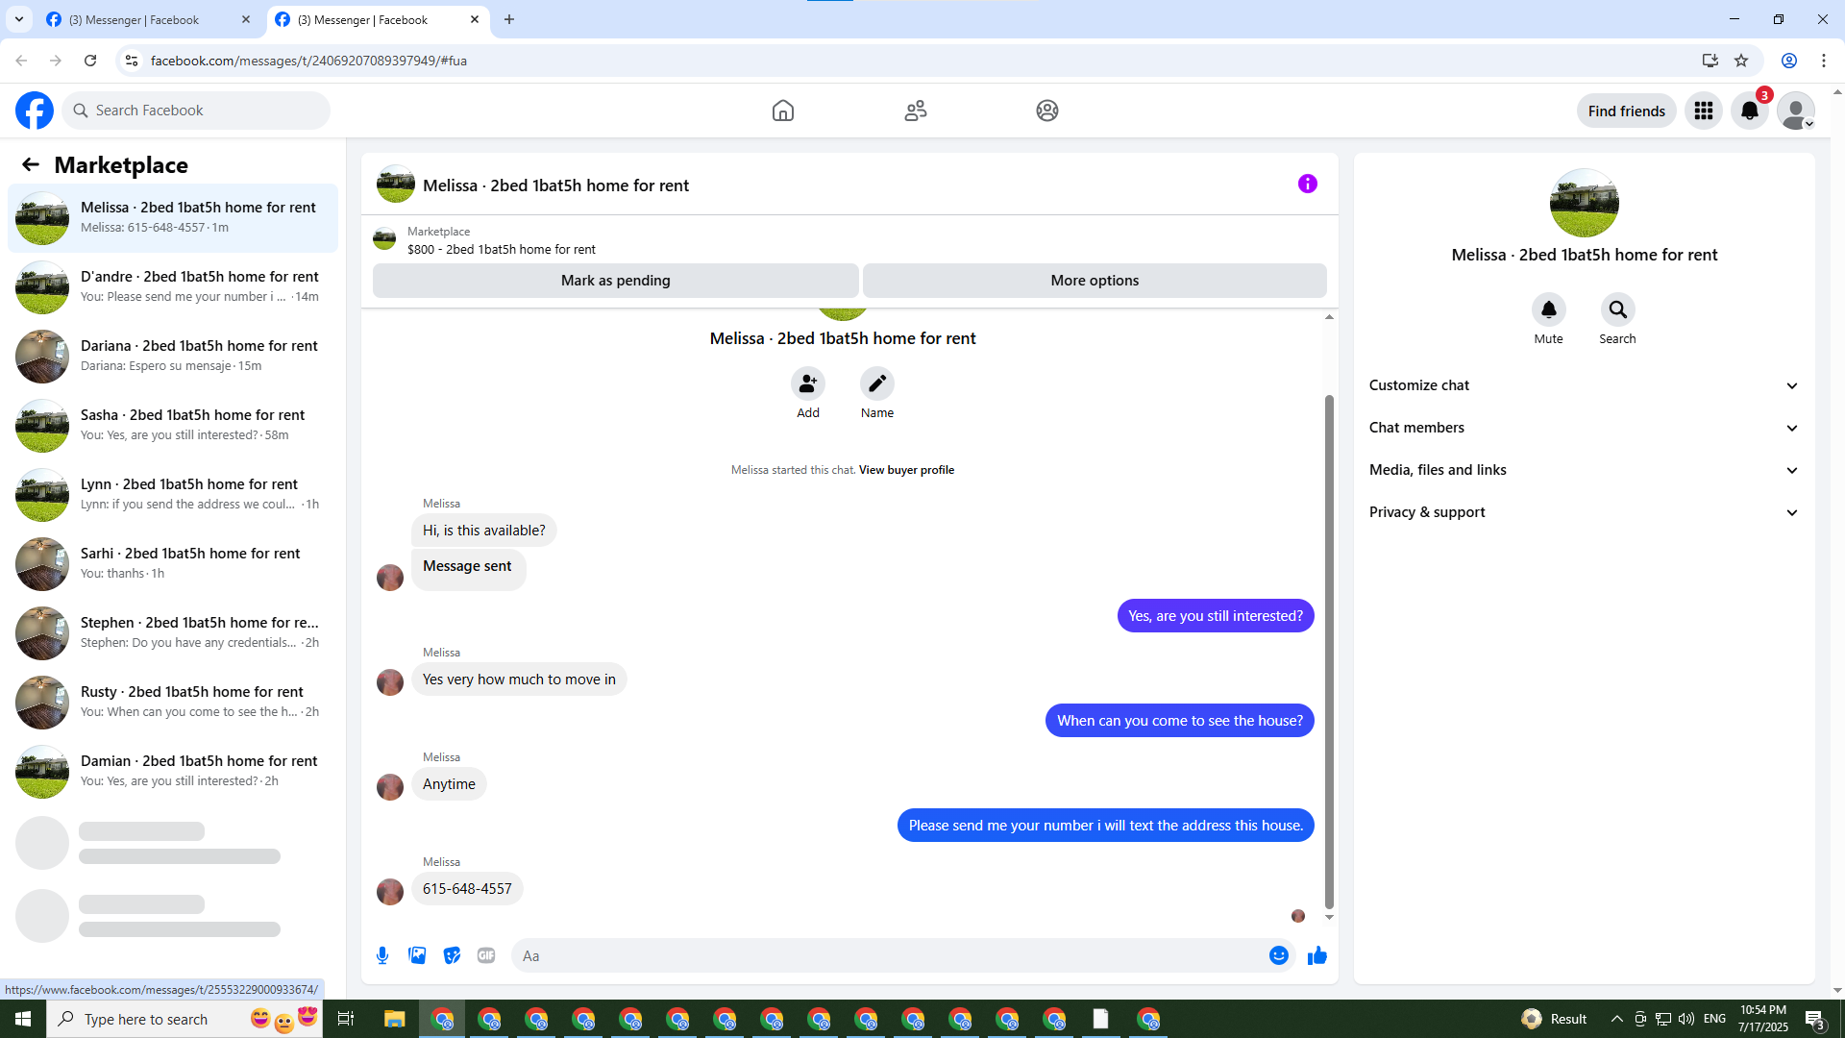Viewport: 1845px width, 1038px height.
Task: Open the Friends icon in top navigation
Action: click(916, 111)
